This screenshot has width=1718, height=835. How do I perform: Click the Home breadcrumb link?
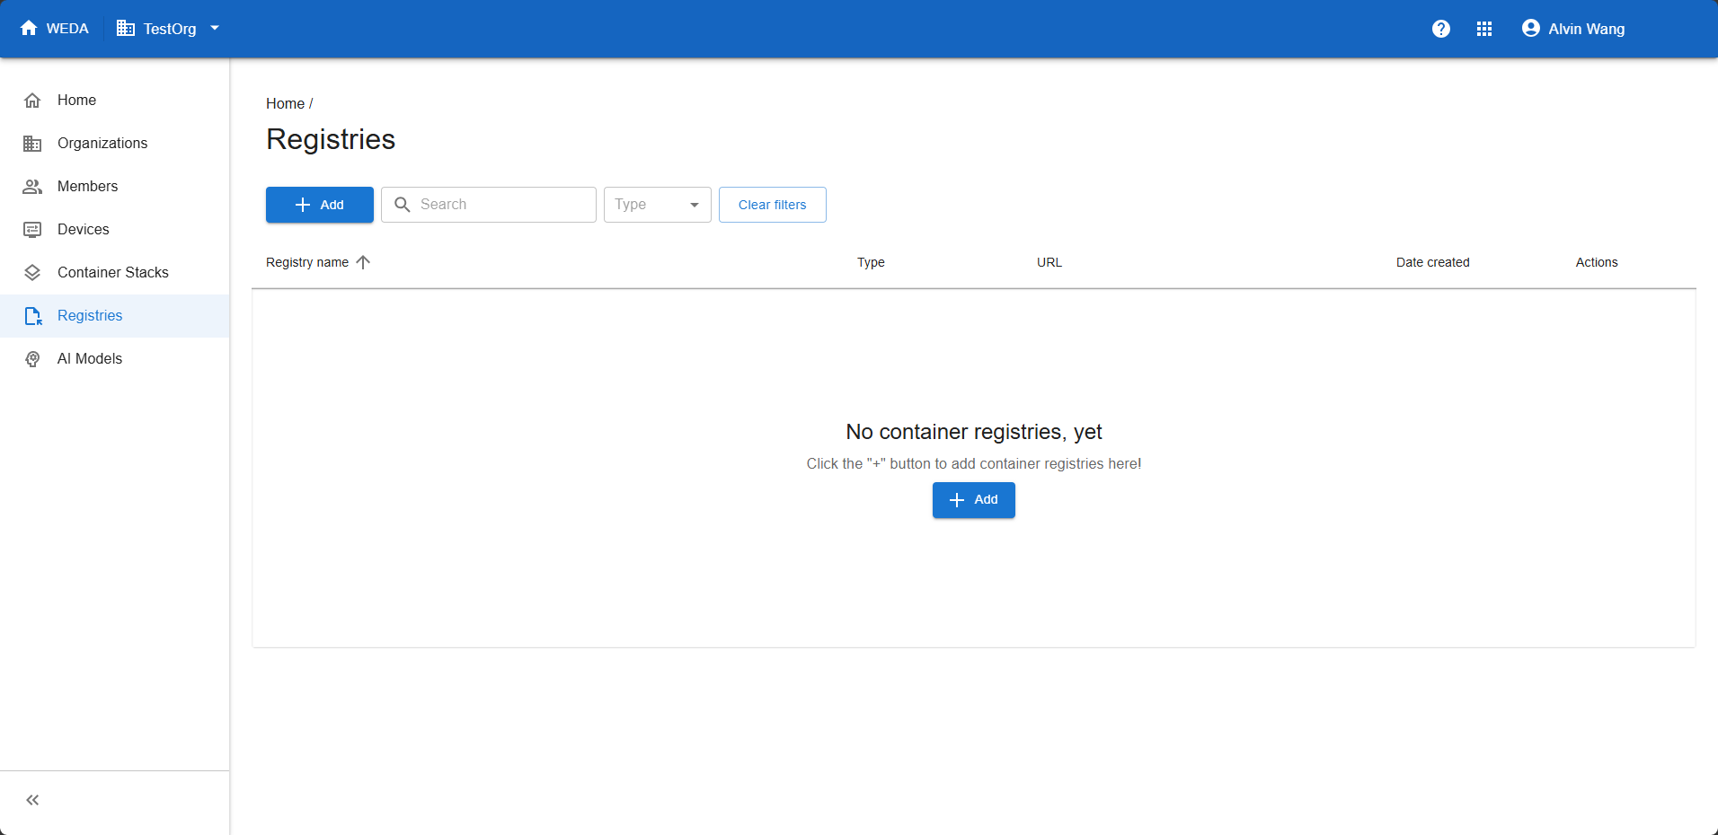(285, 104)
